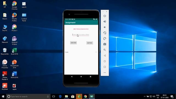Open Adobe Reader 9 desktop shortcut
Viewport: 176px width, 99px height.
(x=5, y=76)
